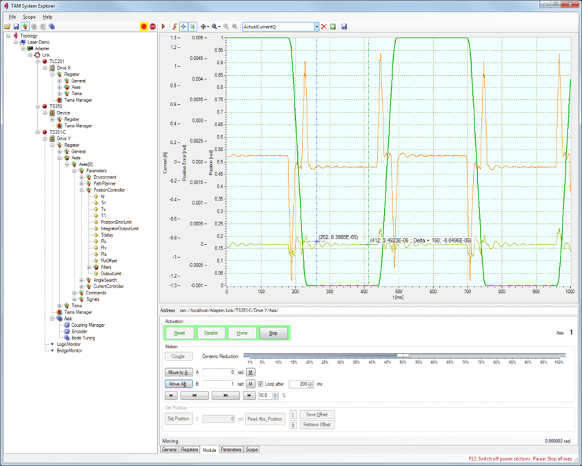Screen dimensions: 582x466
Task: Click the scope save disk icon
Action: point(343,27)
